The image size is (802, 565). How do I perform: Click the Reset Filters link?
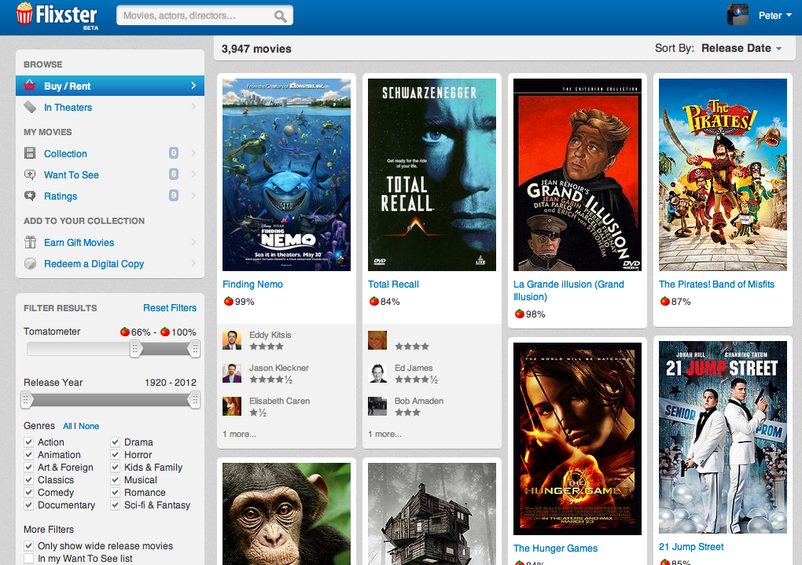pos(170,308)
